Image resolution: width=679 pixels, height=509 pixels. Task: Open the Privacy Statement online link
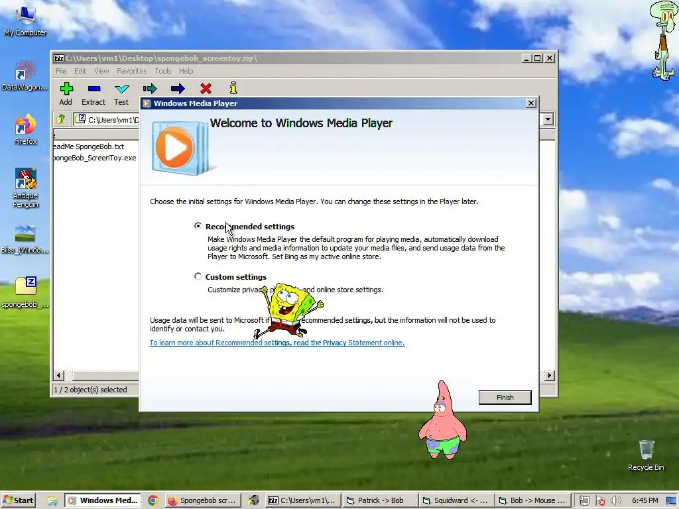click(277, 343)
